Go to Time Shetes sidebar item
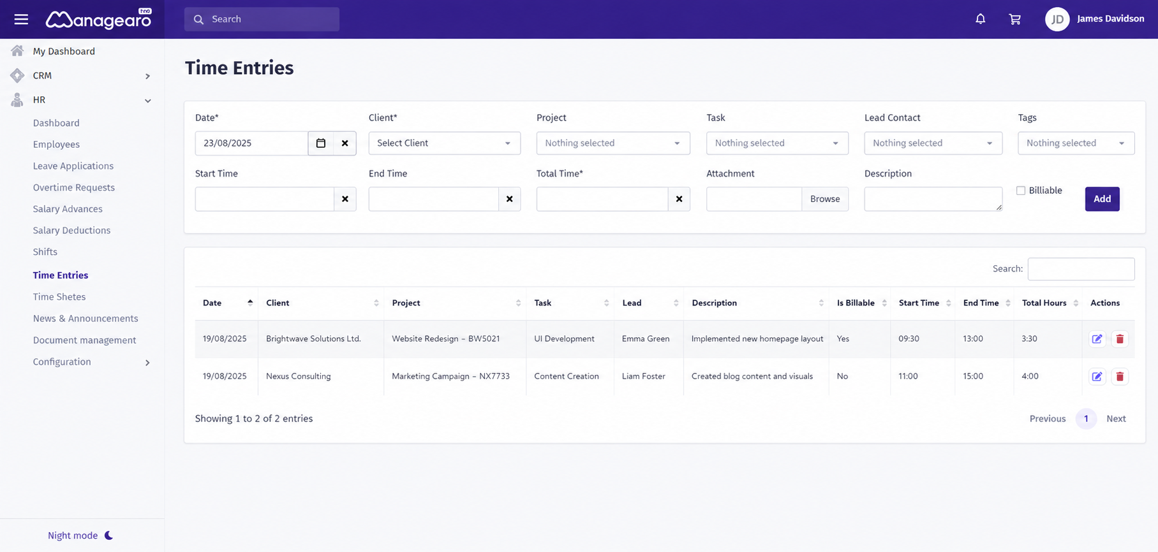 point(59,297)
